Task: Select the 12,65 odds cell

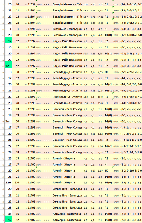Action: point(100,23)
